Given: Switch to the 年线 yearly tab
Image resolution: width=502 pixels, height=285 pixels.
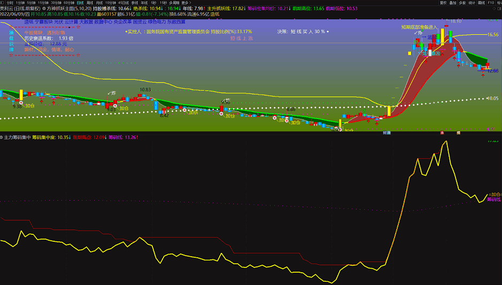Looking at the screenshot, I should point(144,3).
